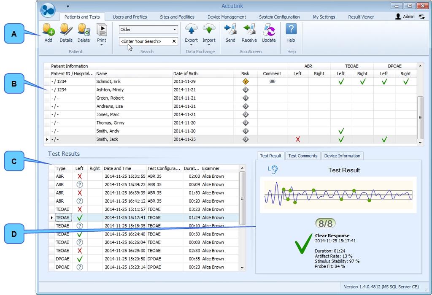The height and width of the screenshot is (295, 432).
Task: Click the patient list vertical scrollbar thumb
Action: [x=420, y=118]
